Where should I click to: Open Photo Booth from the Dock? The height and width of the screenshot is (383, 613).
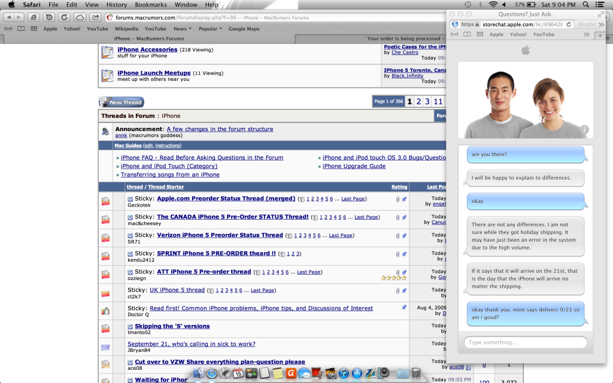317,373
